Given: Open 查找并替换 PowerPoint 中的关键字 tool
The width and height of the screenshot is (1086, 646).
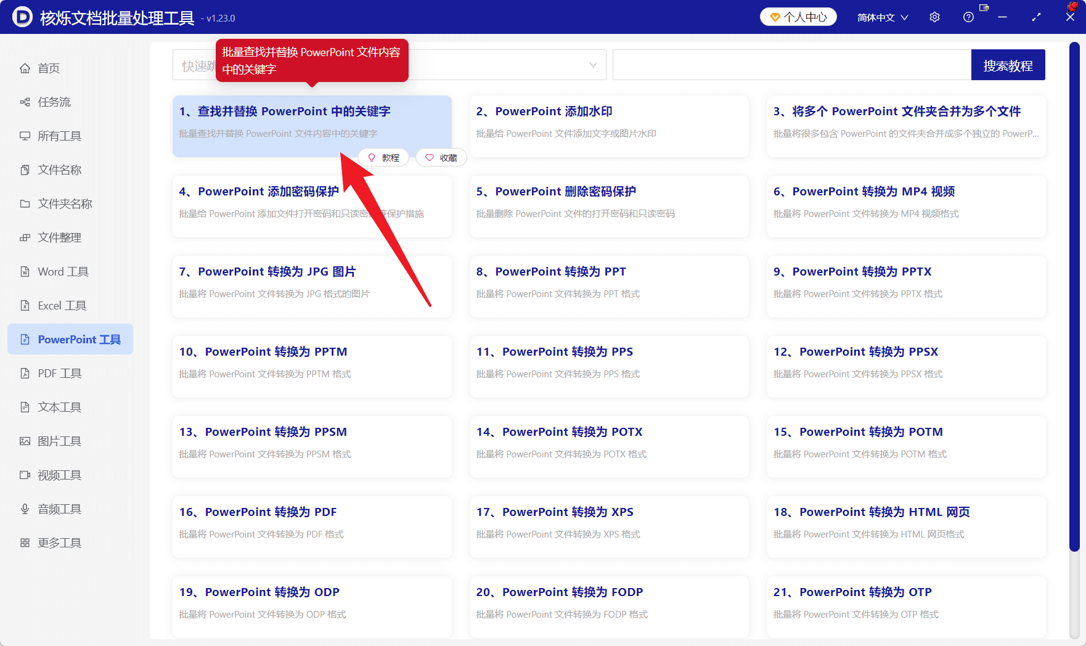Looking at the screenshot, I should point(312,126).
